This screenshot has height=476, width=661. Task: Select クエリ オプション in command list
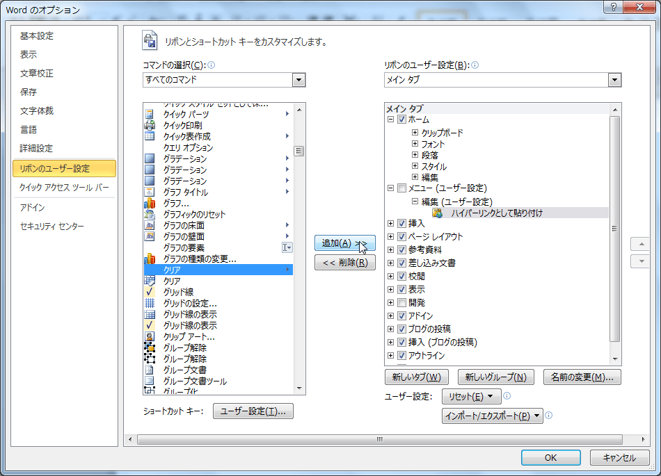pyautogui.click(x=218, y=147)
